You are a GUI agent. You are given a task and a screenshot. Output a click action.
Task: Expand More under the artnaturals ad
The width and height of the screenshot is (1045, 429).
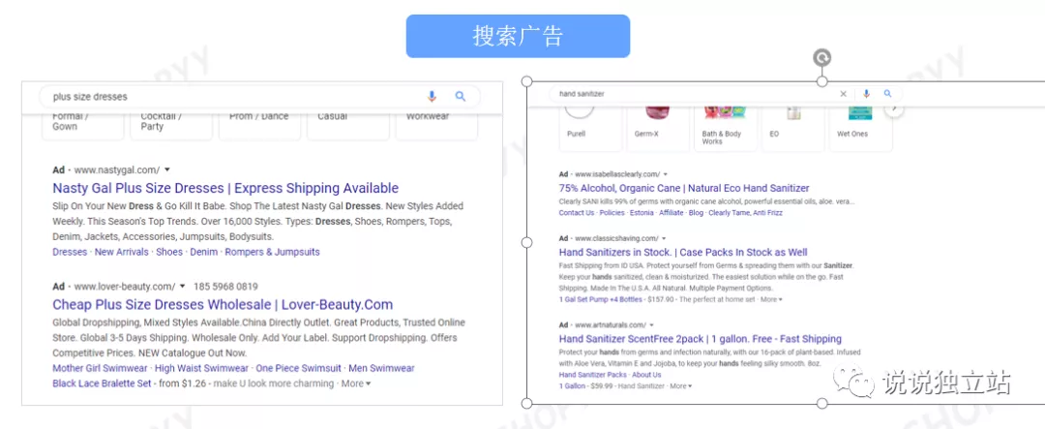681,386
